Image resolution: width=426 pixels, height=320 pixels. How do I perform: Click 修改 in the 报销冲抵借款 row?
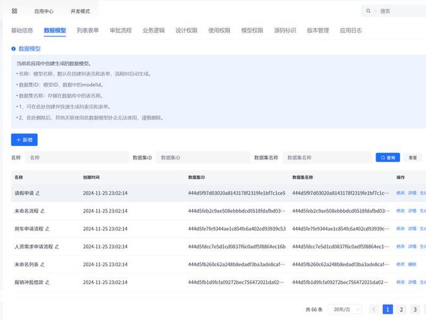point(400,282)
